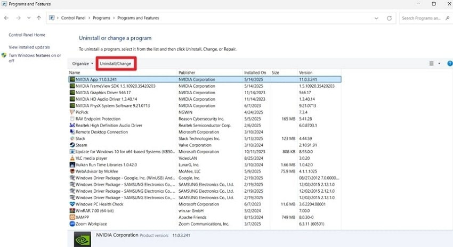Open View installed updates link
Screen dimensions: 453x247
tap(29, 47)
